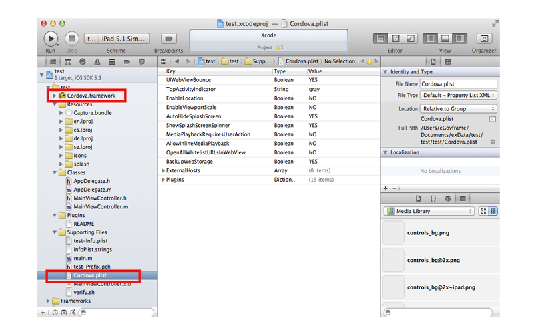Open the File Type dropdown
Viewport: 534px width, 334px height.
(459, 96)
